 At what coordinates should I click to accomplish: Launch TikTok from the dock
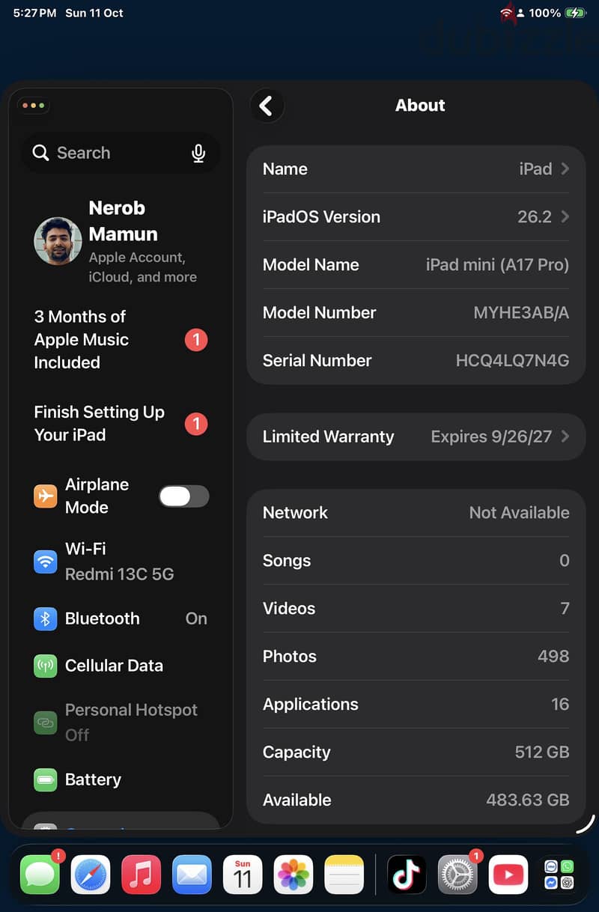point(407,874)
